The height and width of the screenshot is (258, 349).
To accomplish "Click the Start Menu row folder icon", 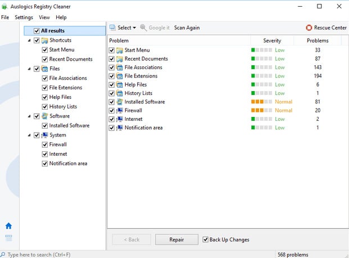I will click(120, 51).
